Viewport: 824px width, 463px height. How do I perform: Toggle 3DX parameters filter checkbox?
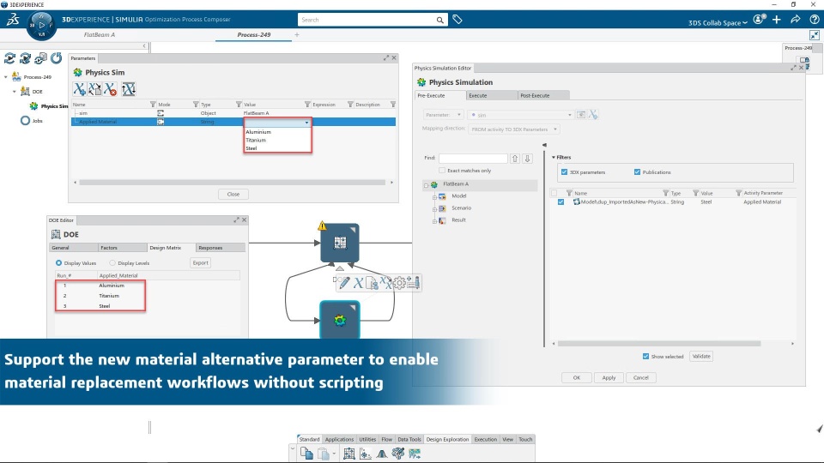tap(565, 172)
